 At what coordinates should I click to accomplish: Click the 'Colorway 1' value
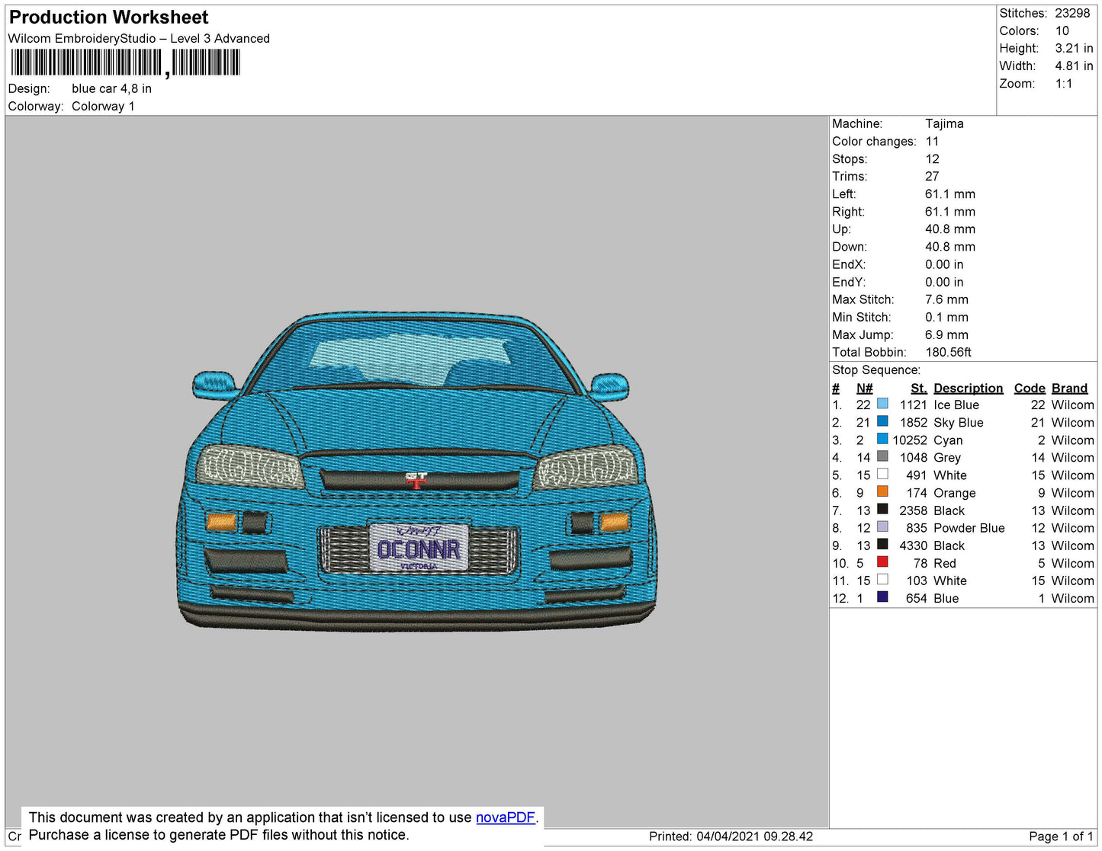pos(103,106)
